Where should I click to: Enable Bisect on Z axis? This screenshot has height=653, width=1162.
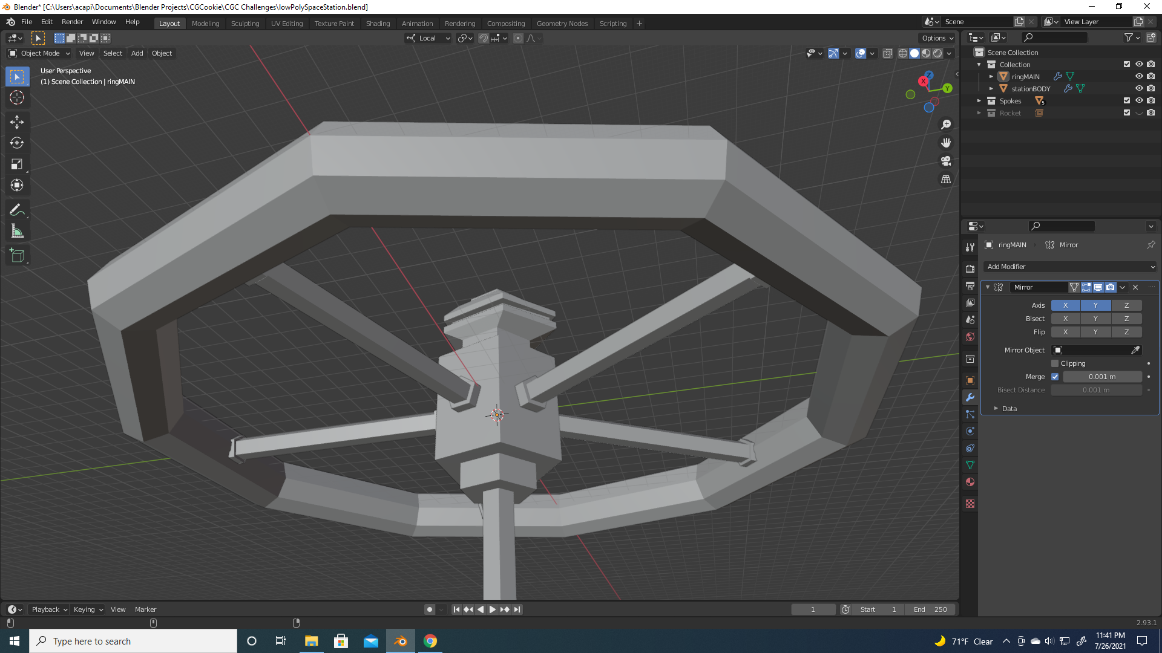(x=1126, y=319)
